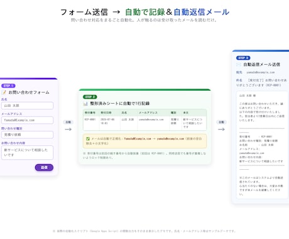Click the bar chart icon beside 整形済みシート heading
The height and width of the screenshot is (239, 289).
click(85, 104)
